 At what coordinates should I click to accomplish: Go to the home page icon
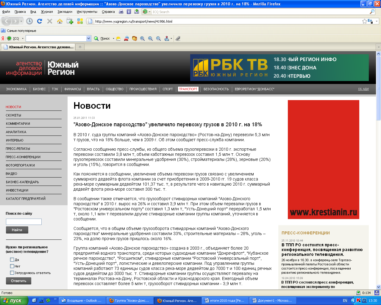tap(60, 21)
